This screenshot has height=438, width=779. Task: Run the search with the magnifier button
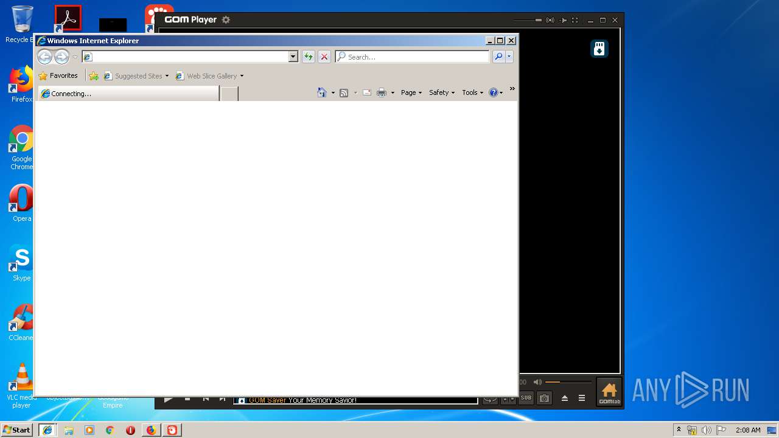point(498,57)
